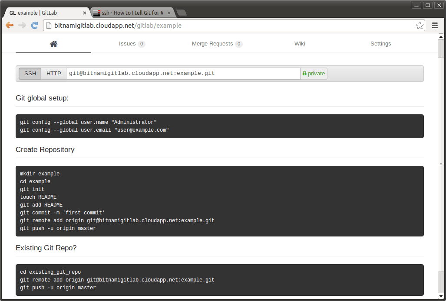Click the lock icon on the private badge
Screen dimensions: 446x301
click(306, 73)
